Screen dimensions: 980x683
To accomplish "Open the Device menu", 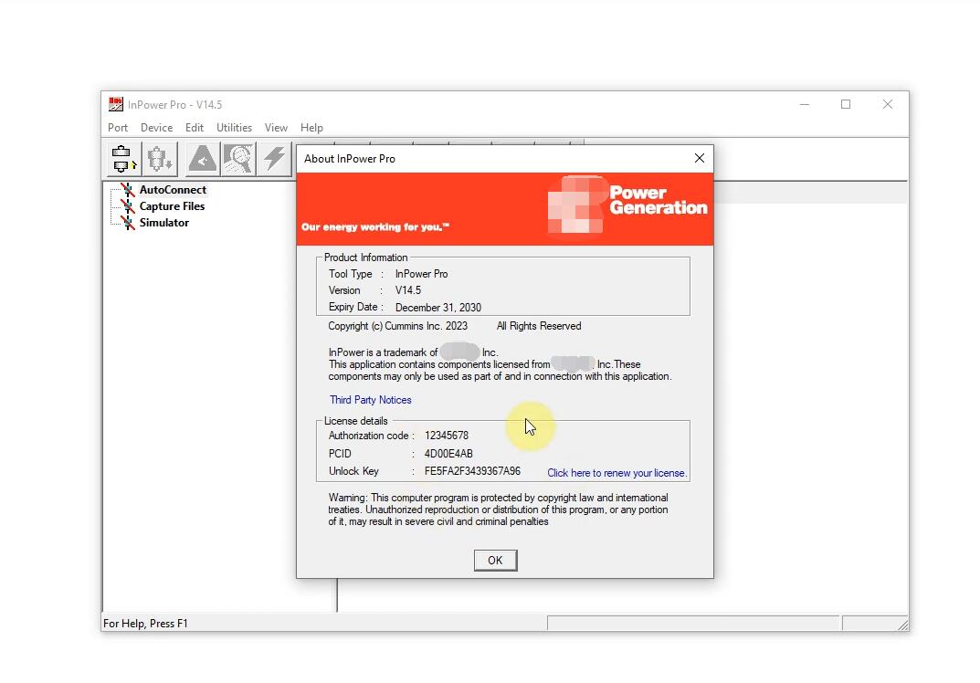I will pos(156,128).
